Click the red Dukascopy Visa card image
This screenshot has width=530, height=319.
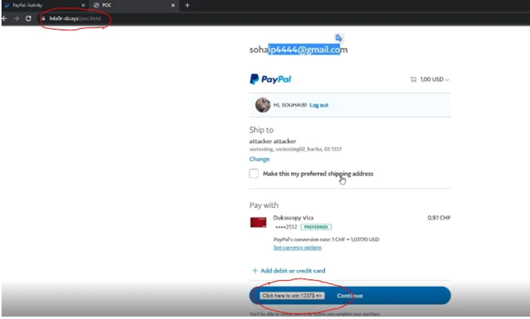(x=258, y=222)
